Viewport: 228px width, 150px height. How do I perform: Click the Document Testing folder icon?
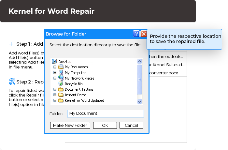[61, 89]
